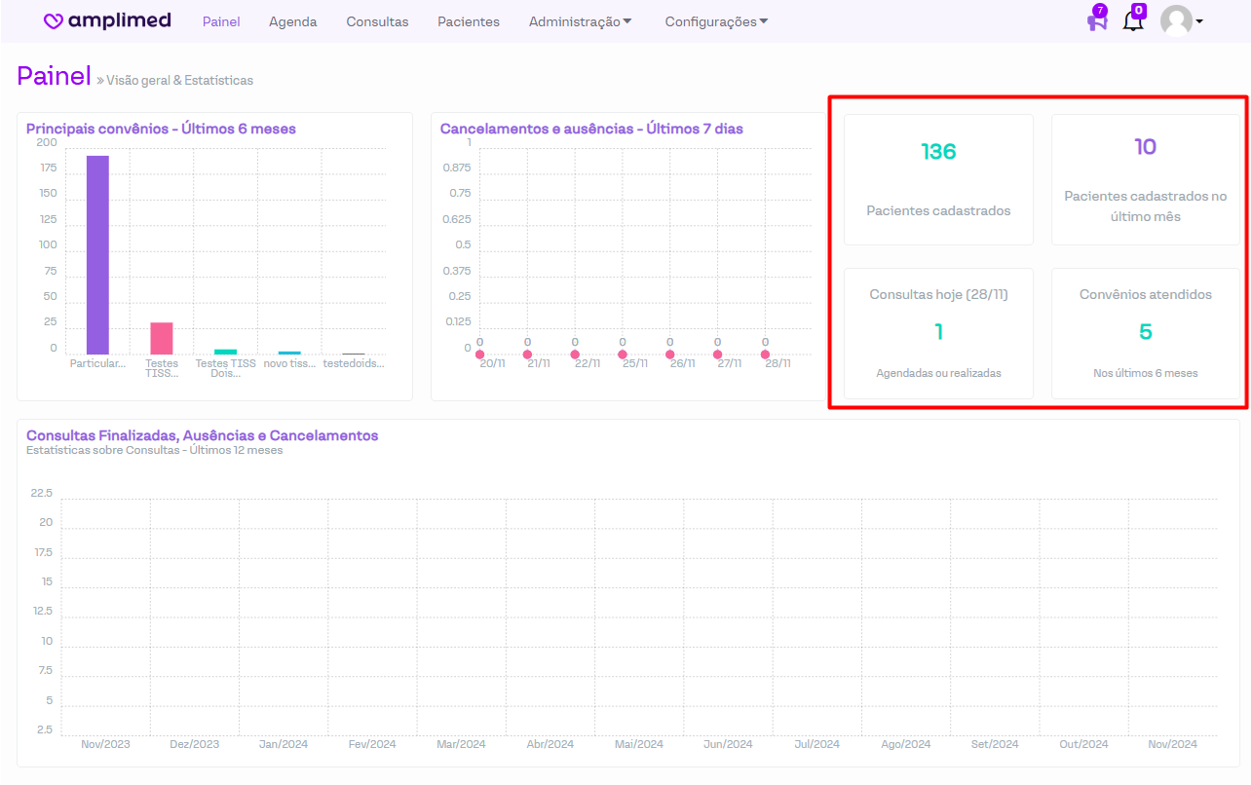Open the megaphone announcements icon
The image size is (1251, 785).
[1097, 21]
